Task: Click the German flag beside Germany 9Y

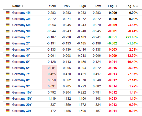Action: click(x=8, y=86)
